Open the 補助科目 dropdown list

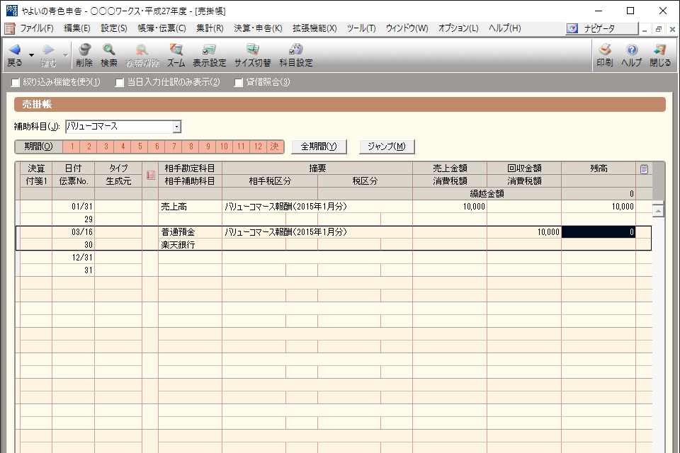pyautogui.click(x=176, y=127)
